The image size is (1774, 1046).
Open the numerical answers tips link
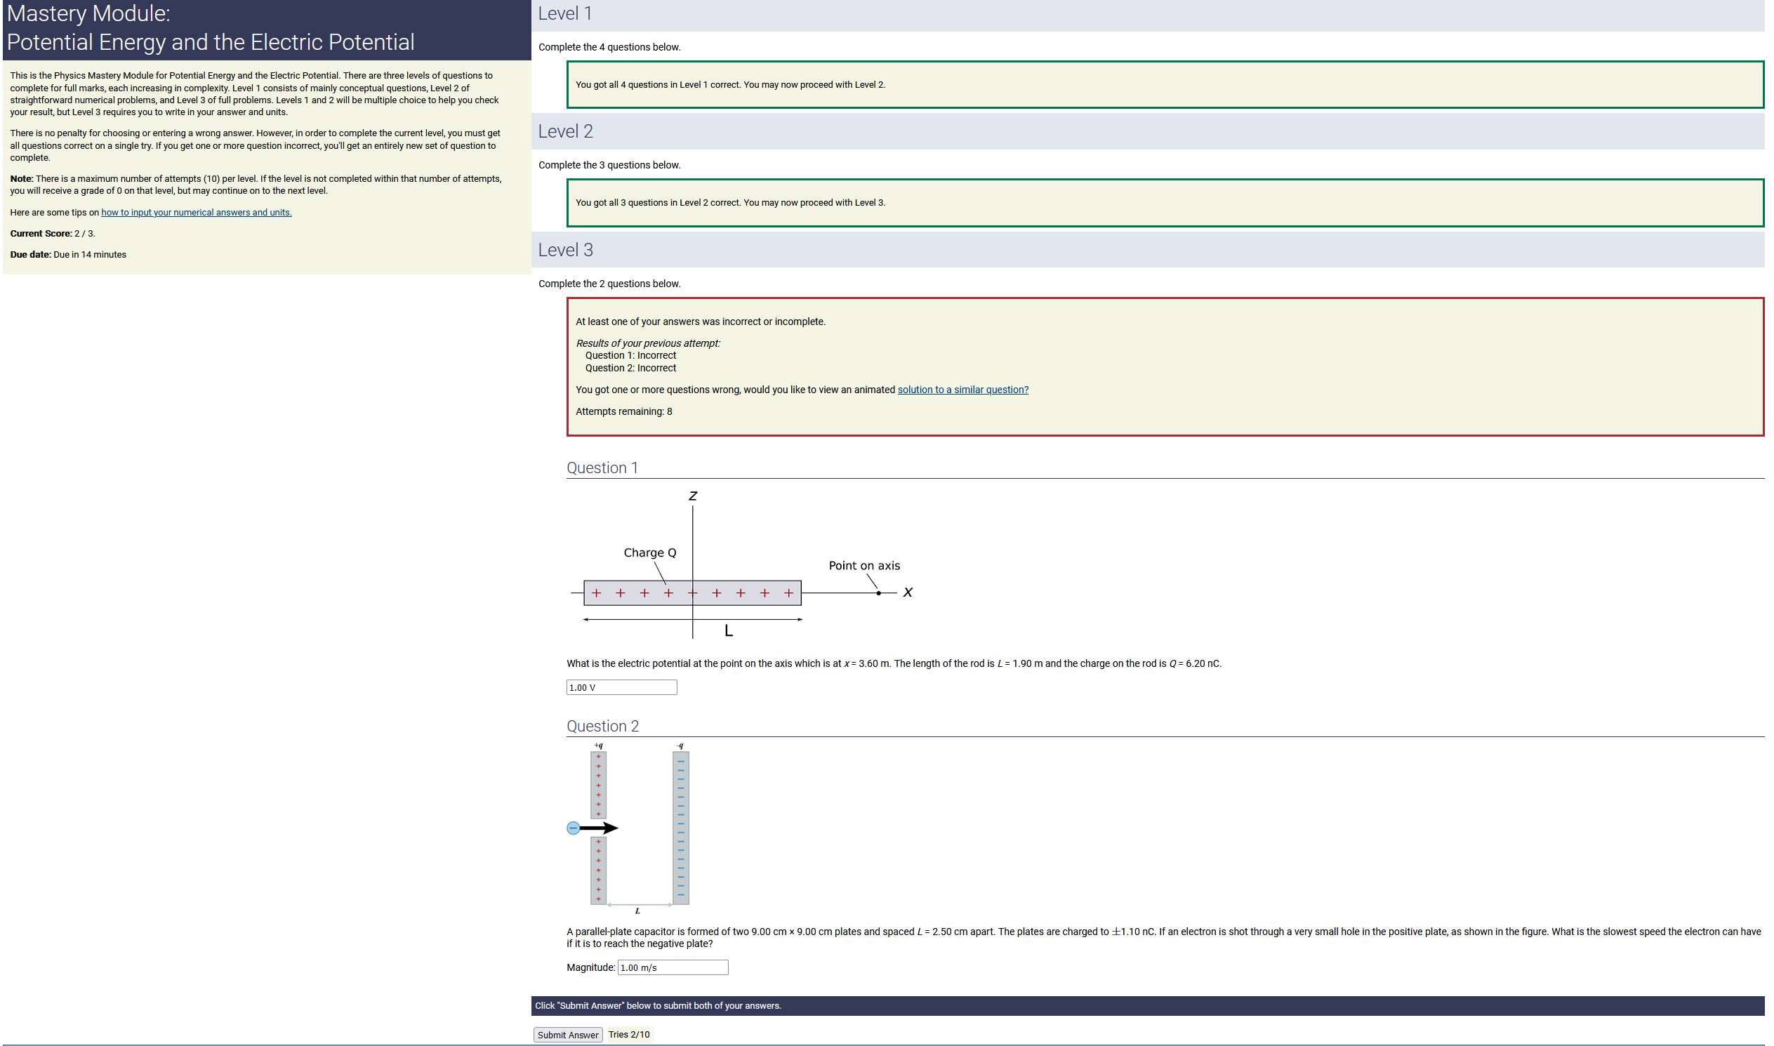pos(196,212)
